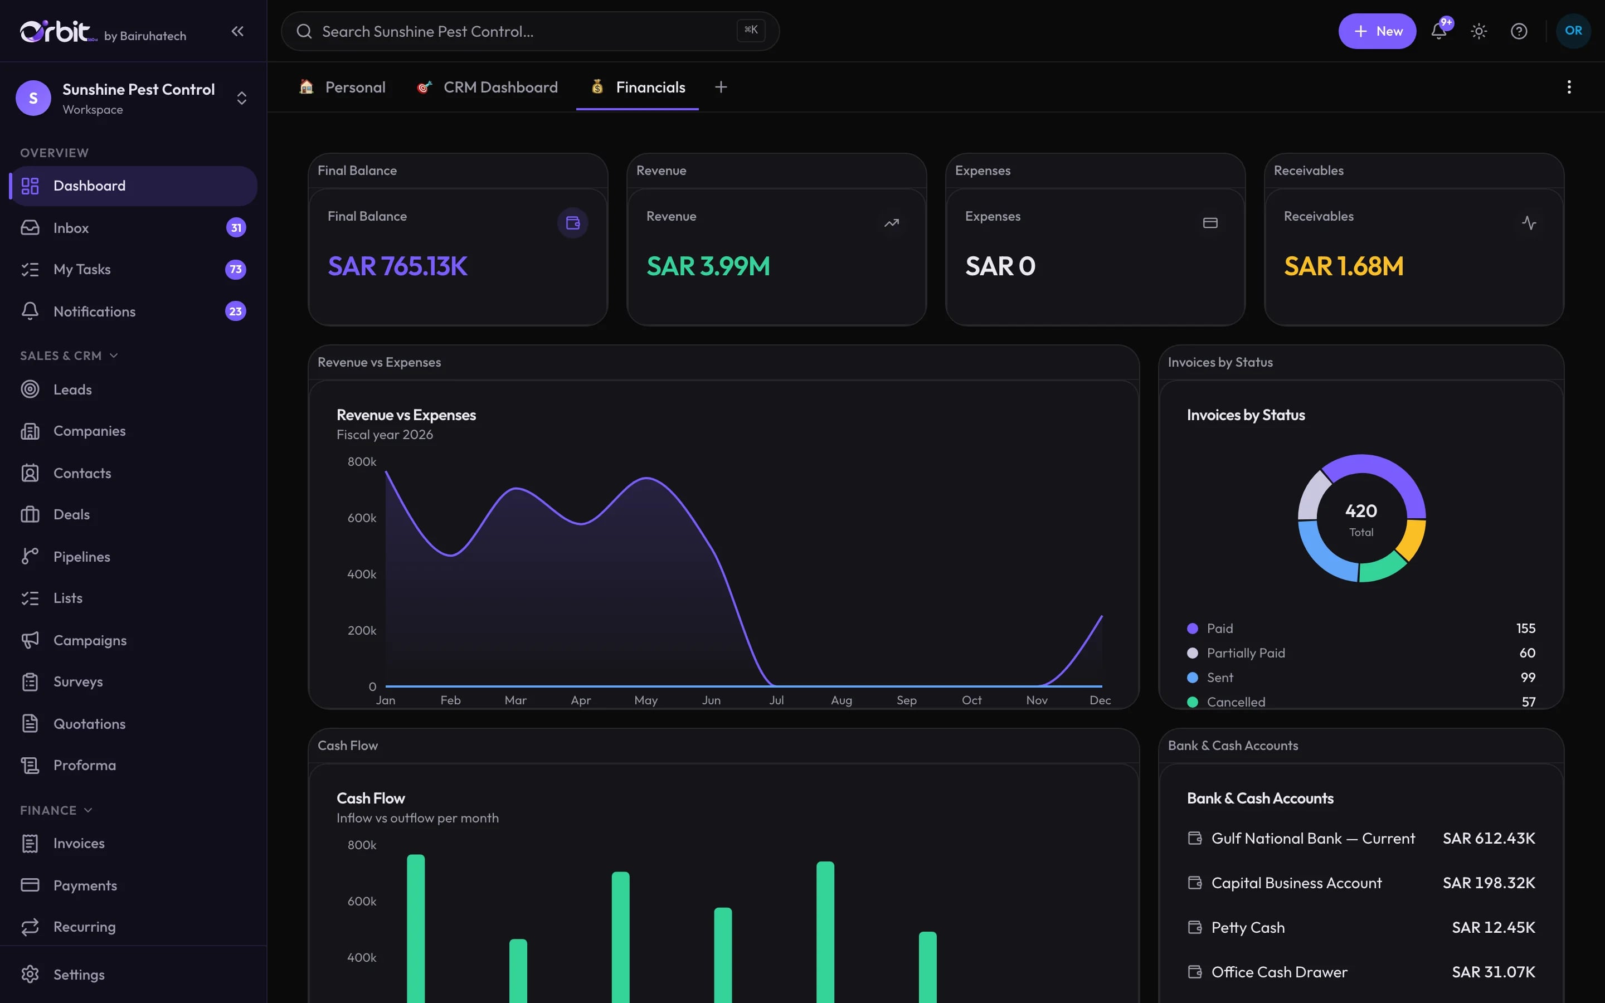Screen dimensions: 1605x1003
Task: Click the New button
Action: click(1377, 31)
